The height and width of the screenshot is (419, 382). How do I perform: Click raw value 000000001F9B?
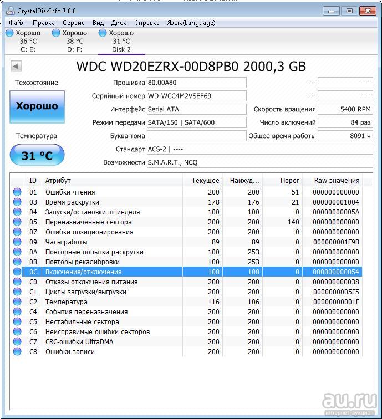pos(336,242)
